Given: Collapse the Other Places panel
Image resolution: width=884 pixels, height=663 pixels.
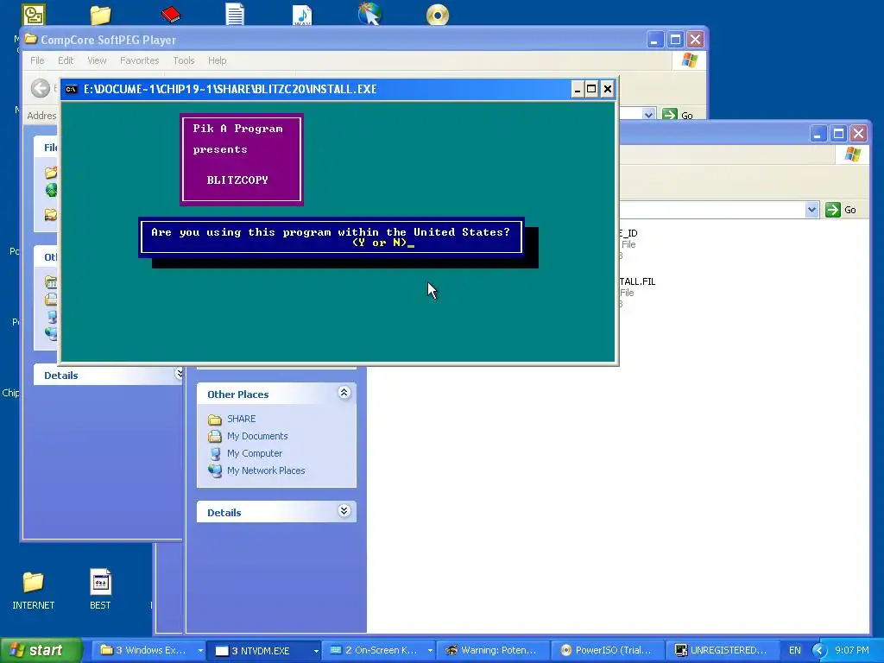Looking at the screenshot, I should point(344,393).
